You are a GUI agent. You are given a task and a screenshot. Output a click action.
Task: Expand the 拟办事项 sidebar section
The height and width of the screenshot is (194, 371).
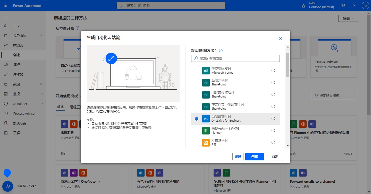[42, 35]
